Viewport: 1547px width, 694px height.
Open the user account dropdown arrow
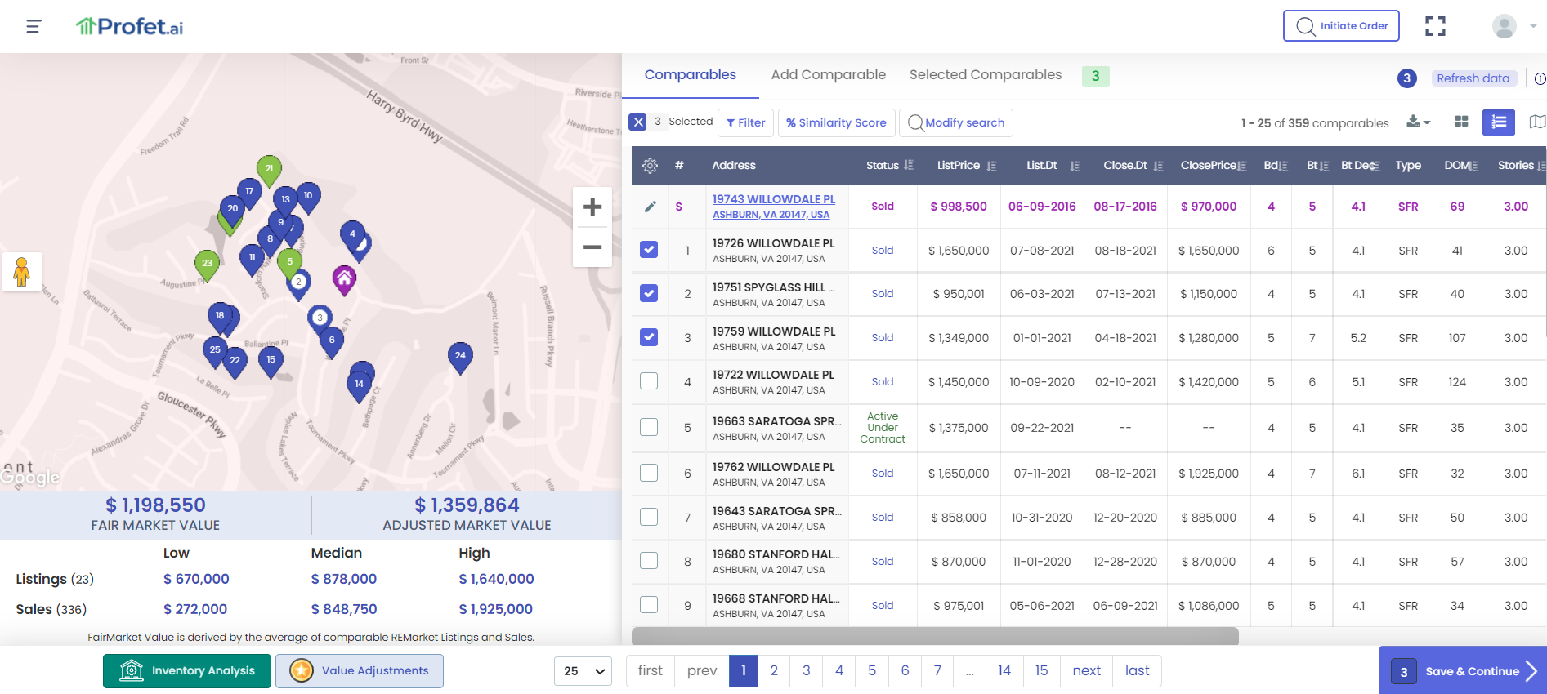coord(1533,26)
